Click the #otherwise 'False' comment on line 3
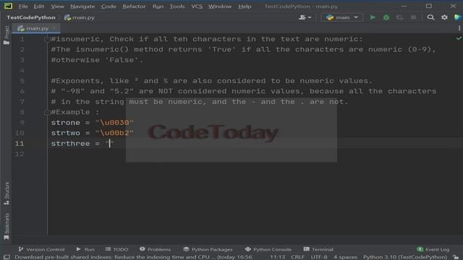The height and width of the screenshot is (260, 463). 97,60
